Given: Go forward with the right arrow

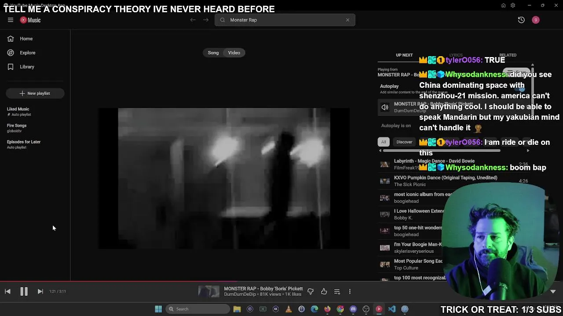Looking at the screenshot, I should (205, 20).
